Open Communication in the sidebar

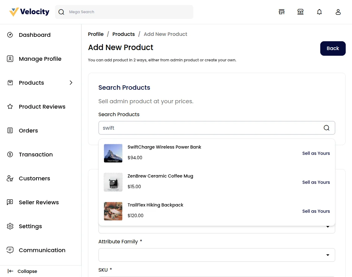[42, 250]
